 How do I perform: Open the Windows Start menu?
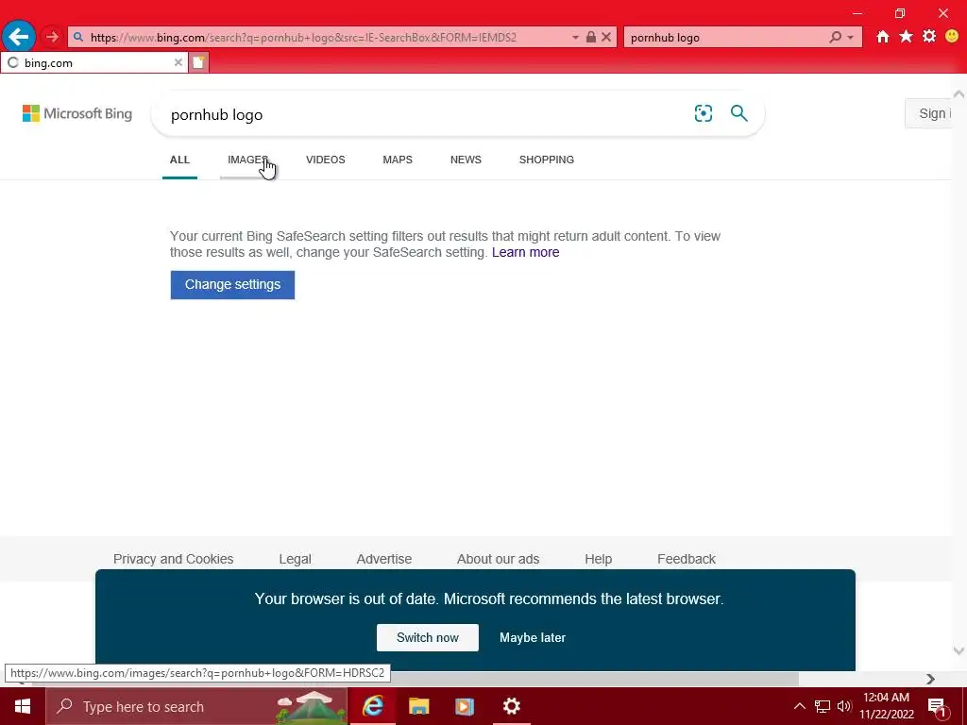point(23,706)
